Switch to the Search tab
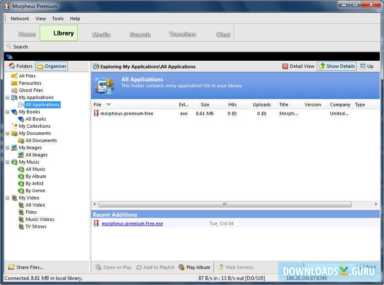Viewport: 384px width, 285px height. (140, 35)
